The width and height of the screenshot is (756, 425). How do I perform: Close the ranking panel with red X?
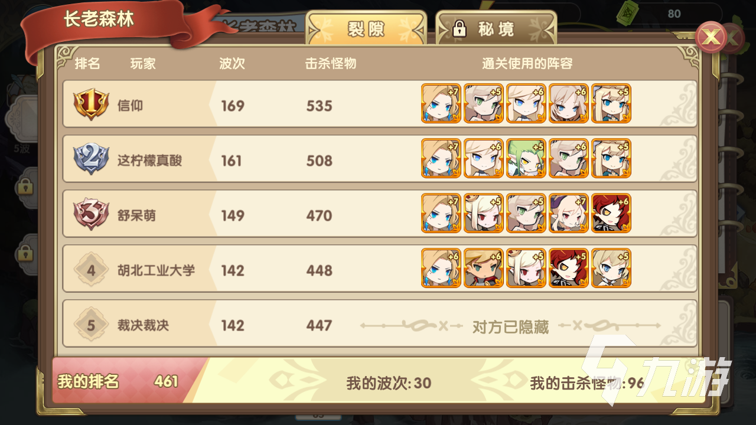click(712, 38)
